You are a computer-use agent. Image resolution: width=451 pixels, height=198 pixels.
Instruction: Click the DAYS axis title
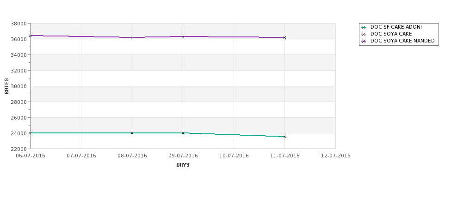(x=183, y=165)
